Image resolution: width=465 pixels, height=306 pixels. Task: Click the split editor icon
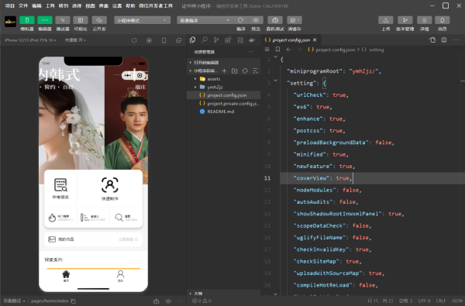444,40
